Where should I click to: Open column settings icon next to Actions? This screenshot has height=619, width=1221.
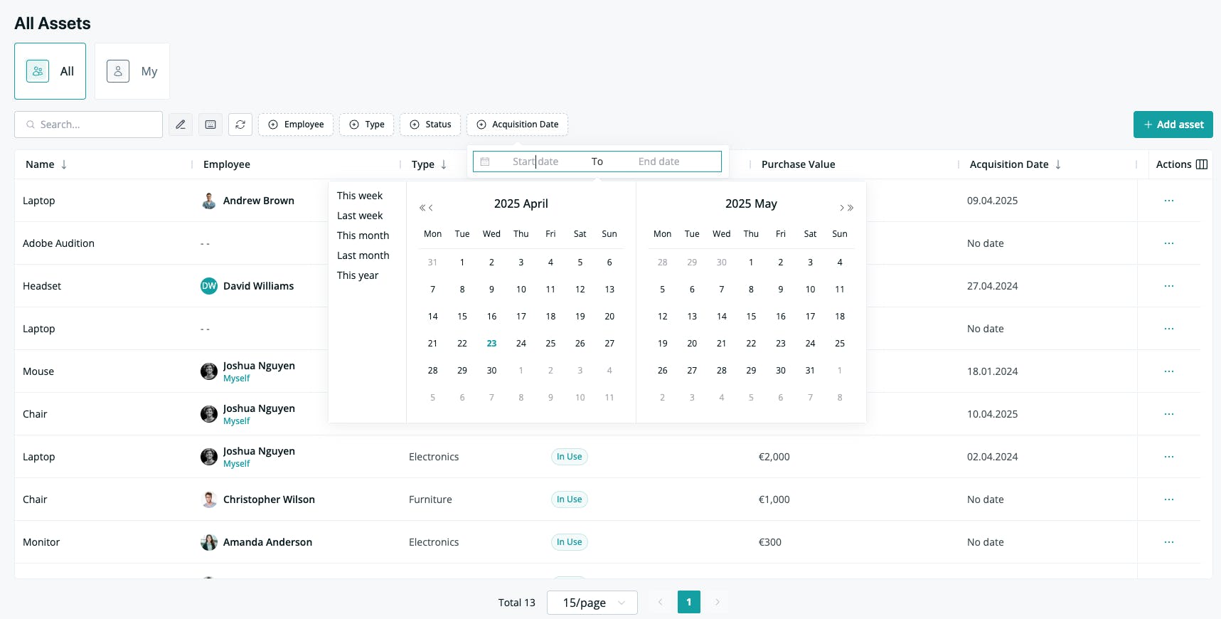pos(1202,164)
